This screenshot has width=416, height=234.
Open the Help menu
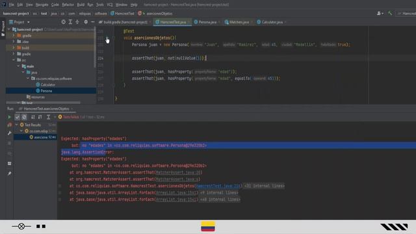[x=134, y=5]
